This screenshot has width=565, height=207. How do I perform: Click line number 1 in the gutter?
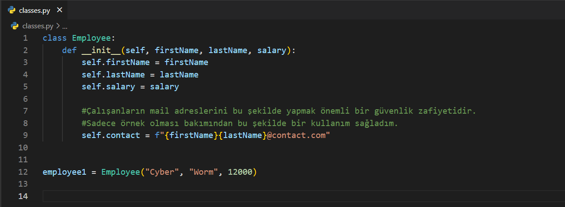pos(25,38)
